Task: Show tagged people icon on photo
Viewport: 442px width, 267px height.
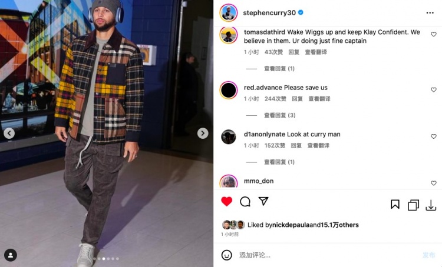Action: coord(11,255)
